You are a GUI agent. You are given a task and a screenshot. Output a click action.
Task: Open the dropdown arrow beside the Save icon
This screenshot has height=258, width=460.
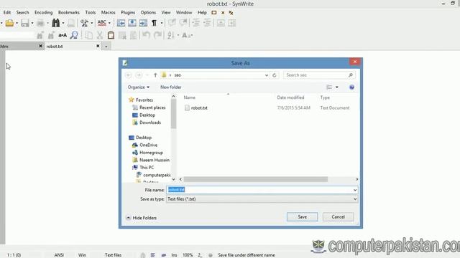click(x=32, y=23)
